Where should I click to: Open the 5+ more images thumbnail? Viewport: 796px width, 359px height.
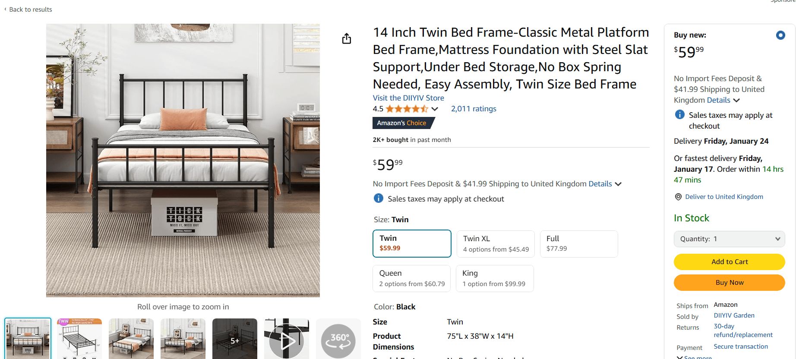pyautogui.click(x=235, y=340)
